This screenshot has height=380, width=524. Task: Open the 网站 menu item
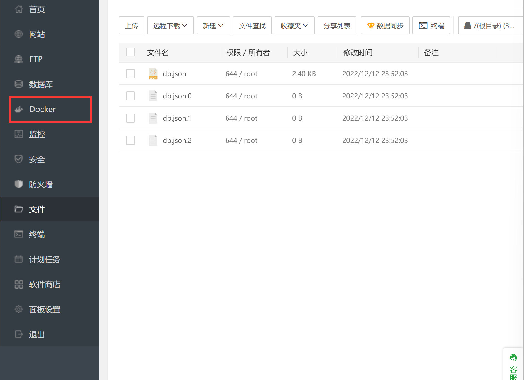37,34
